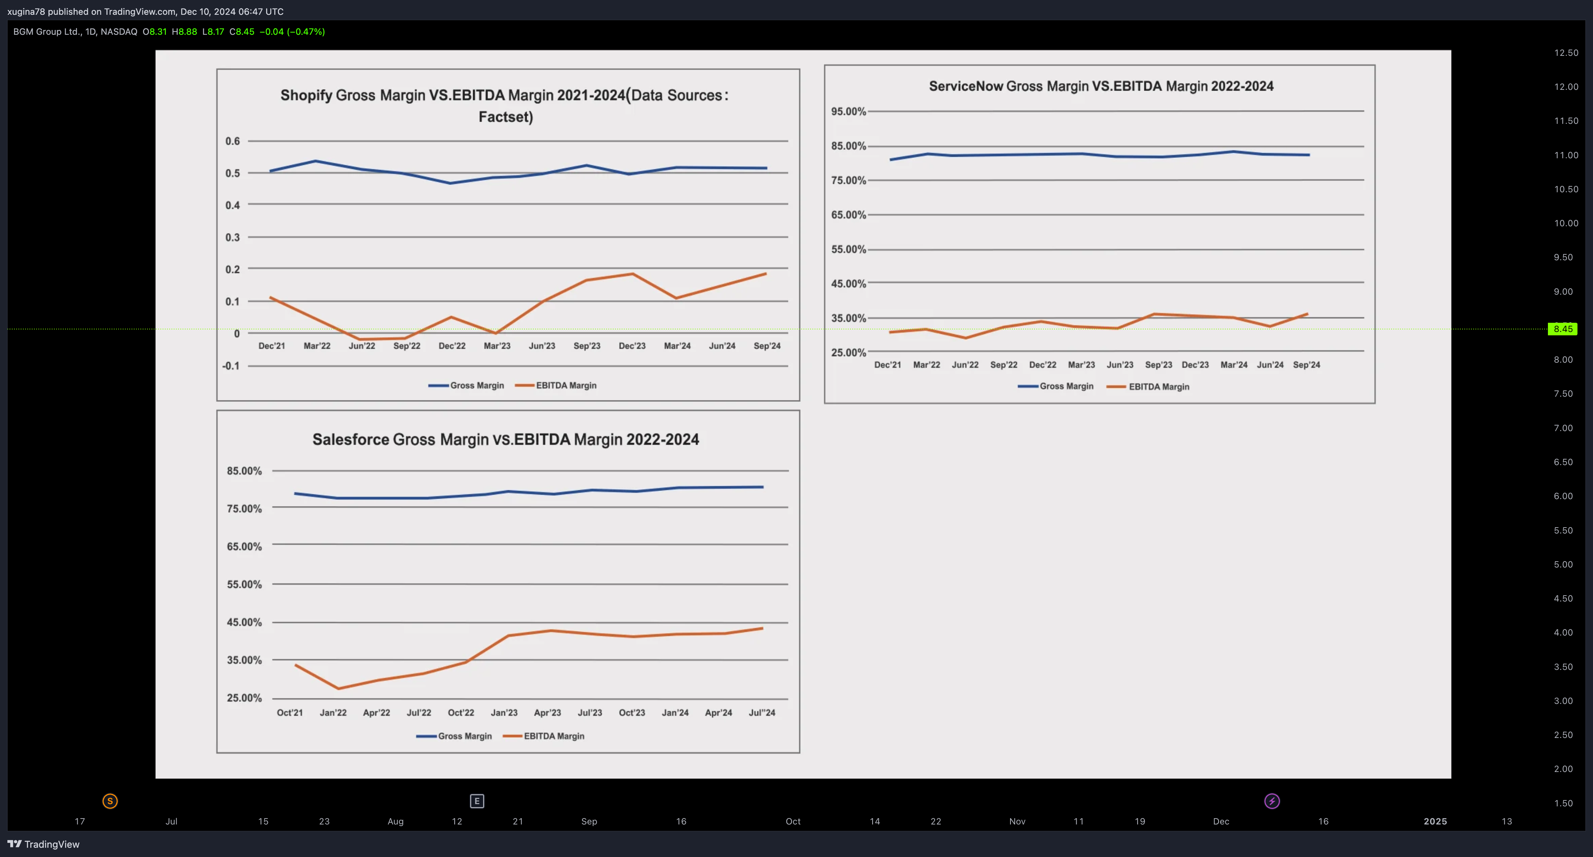Click the 95.00% y-axis label in ServiceNow chart
This screenshot has width=1593, height=857.
(849, 111)
